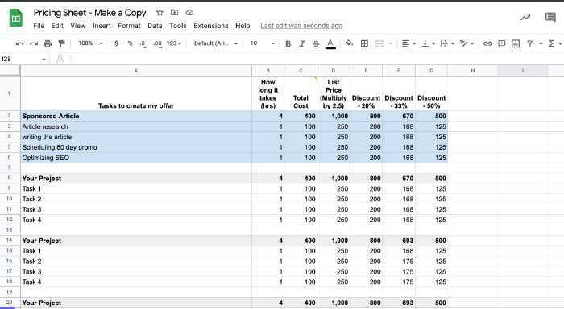Click the 'writing the article' cell

point(136,137)
